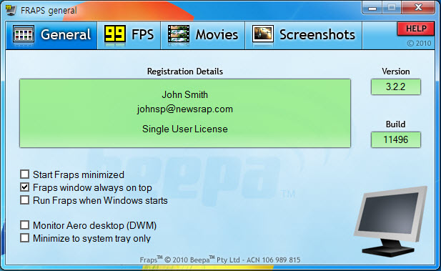441x271 pixels.
Task: Click the Registration Details heading
Action: pyautogui.click(x=185, y=72)
